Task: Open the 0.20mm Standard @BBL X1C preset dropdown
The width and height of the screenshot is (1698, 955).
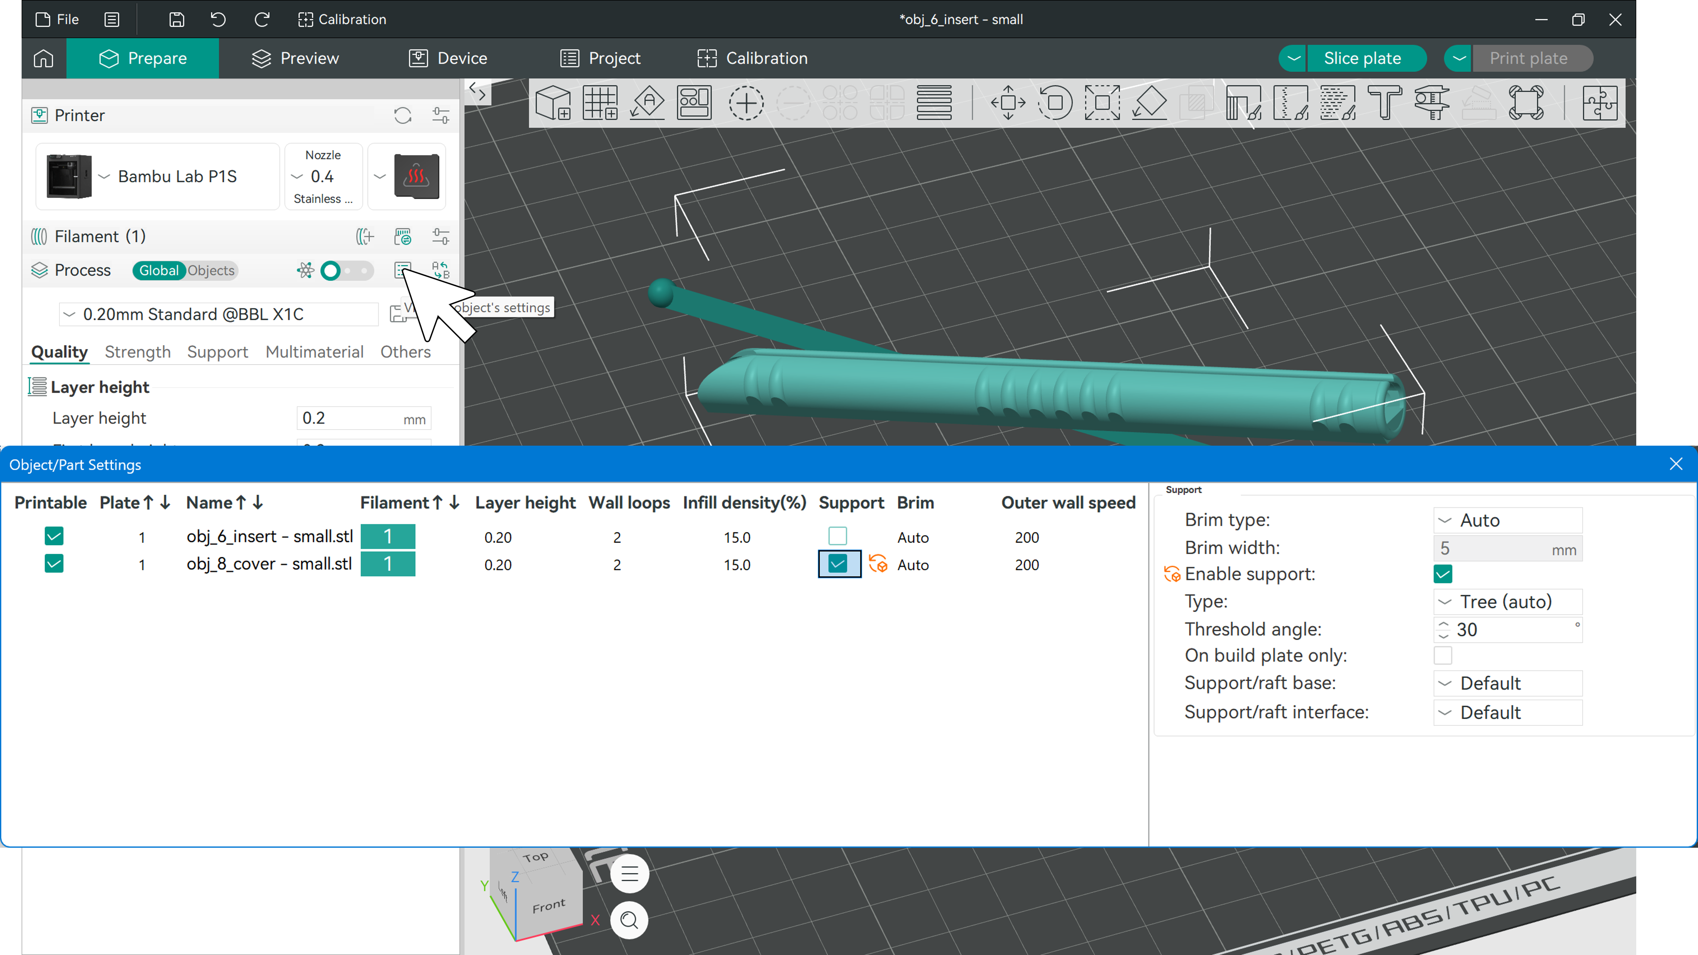Action: (219, 314)
